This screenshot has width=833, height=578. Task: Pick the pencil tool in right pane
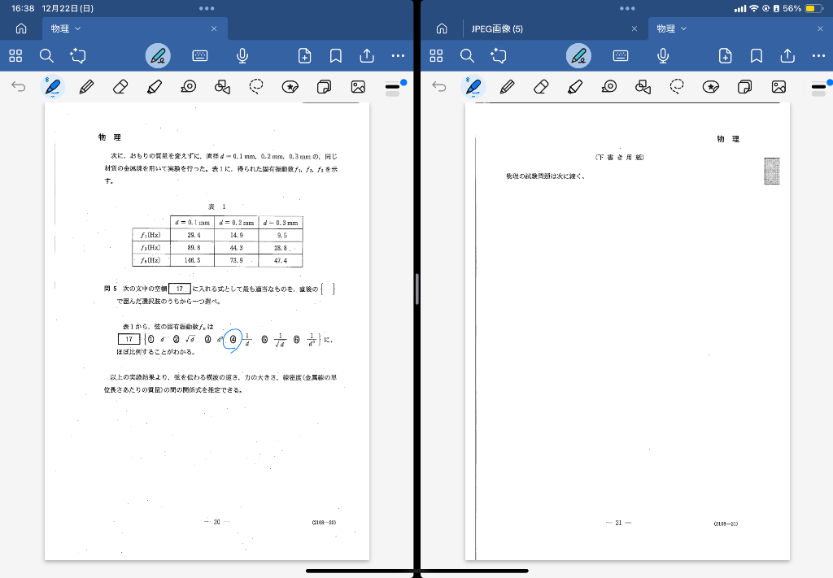(507, 87)
